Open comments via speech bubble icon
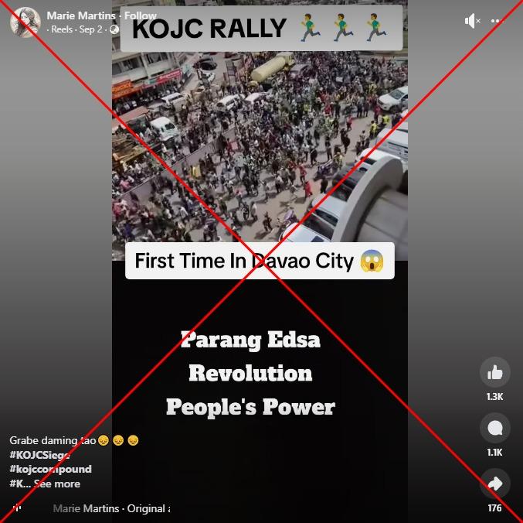Viewport: 523px width, 523px height. click(x=495, y=428)
